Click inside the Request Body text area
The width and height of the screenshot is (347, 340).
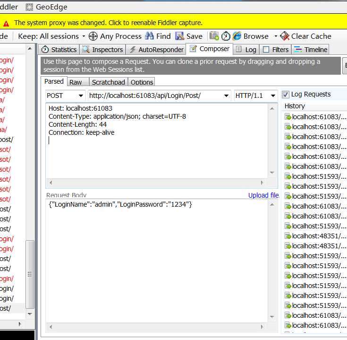(x=157, y=262)
